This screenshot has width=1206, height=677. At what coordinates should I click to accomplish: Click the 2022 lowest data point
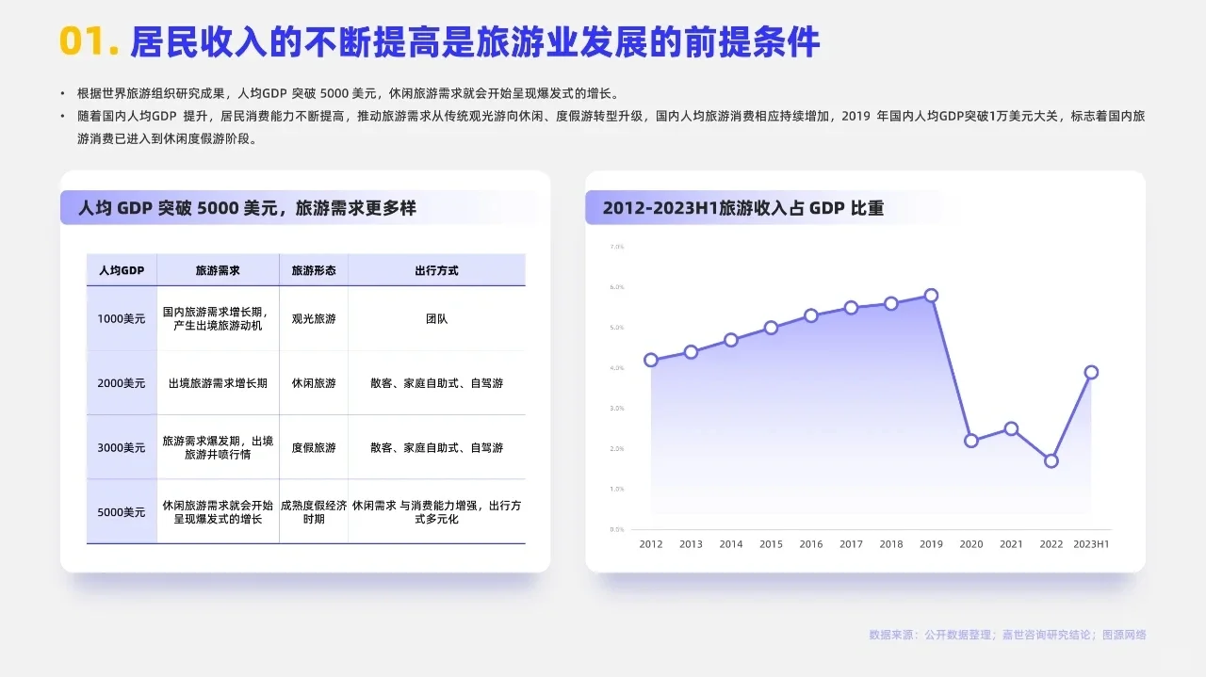pos(1051,460)
